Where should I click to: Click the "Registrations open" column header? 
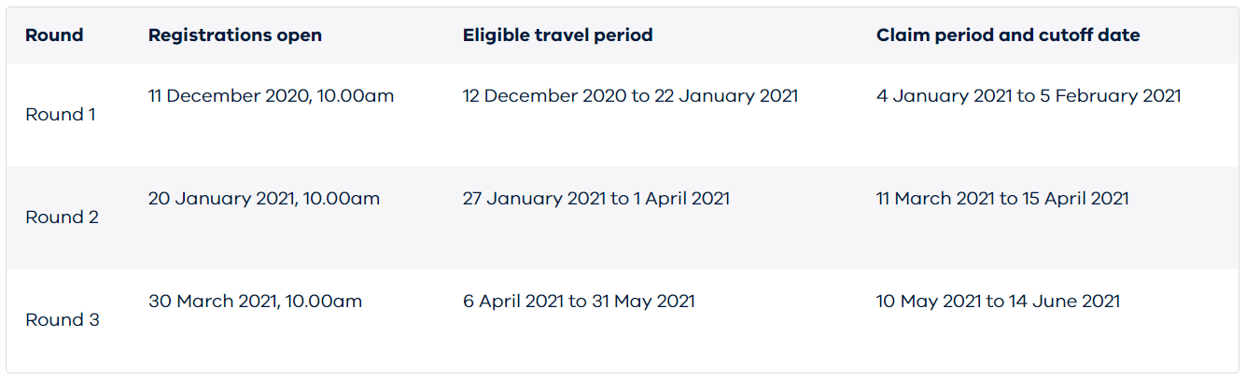235,35
